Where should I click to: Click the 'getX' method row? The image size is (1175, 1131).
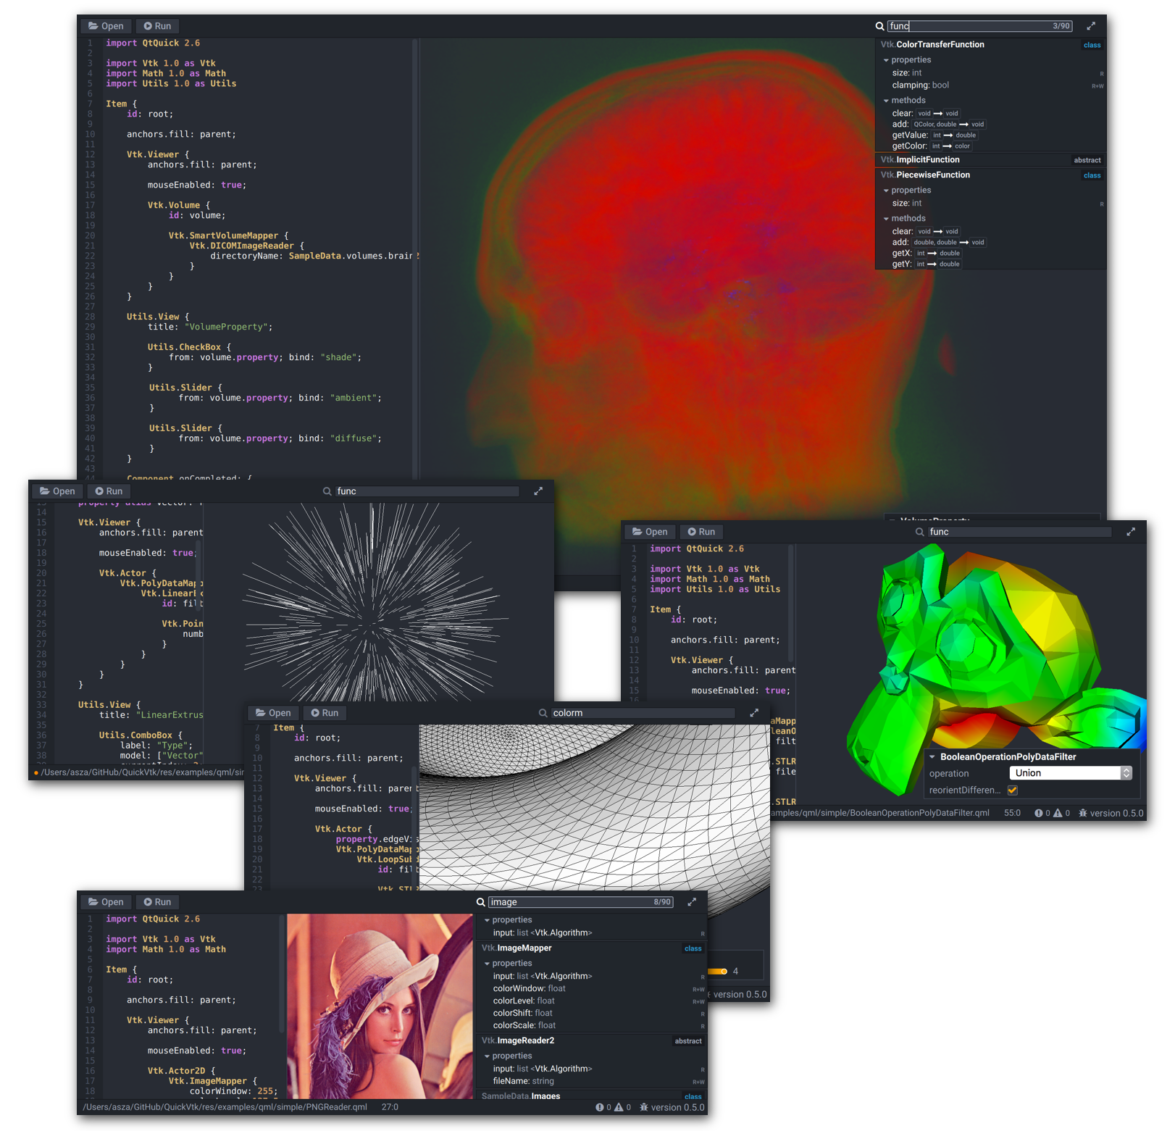[x=927, y=254]
